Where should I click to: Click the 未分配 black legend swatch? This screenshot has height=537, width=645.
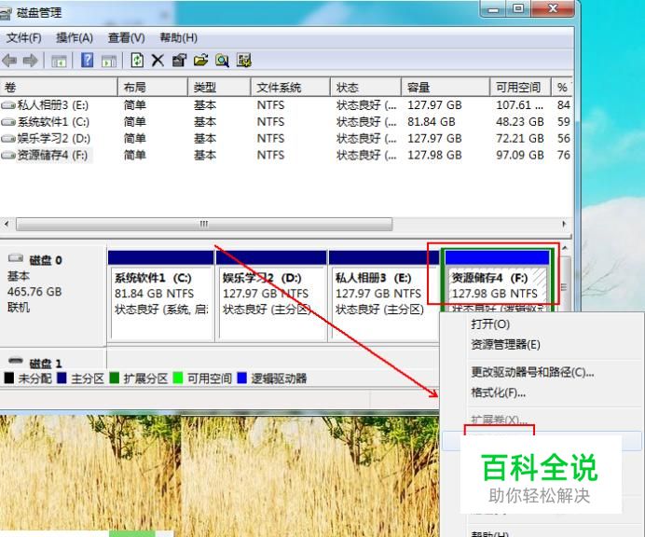tap(9, 378)
